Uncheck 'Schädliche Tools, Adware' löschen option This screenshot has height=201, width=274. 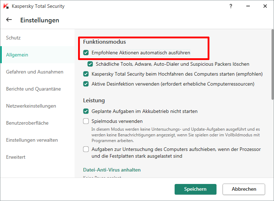coord(90,64)
